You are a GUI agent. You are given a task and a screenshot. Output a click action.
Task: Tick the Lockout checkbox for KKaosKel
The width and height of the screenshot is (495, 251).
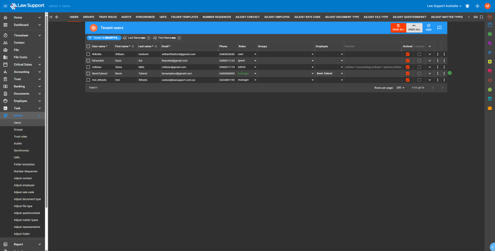(x=419, y=61)
